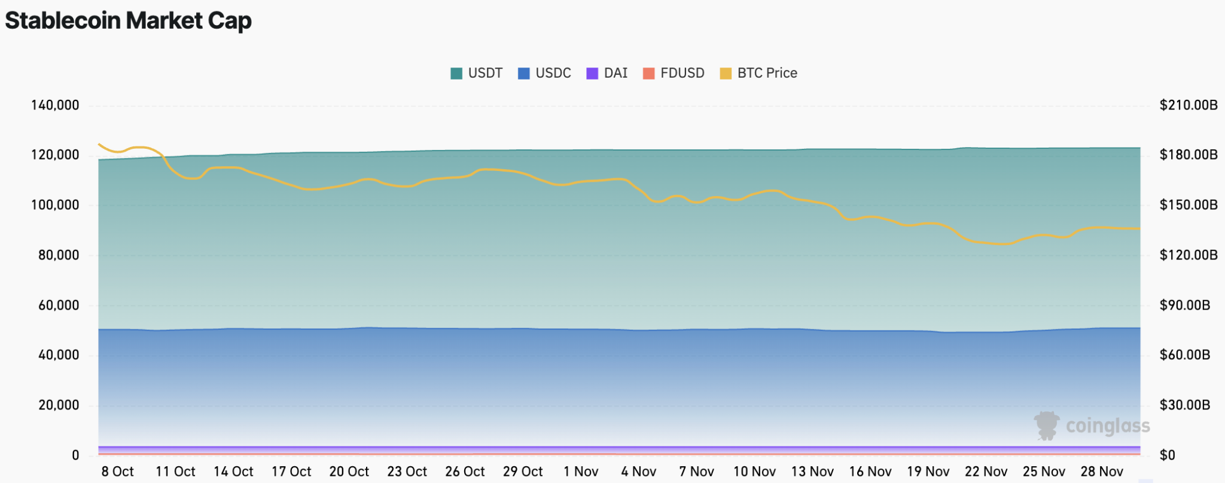This screenshot has height=483, width=1225.
Task: Toggle the BTC Price legend label
Action: coord(767,73)
